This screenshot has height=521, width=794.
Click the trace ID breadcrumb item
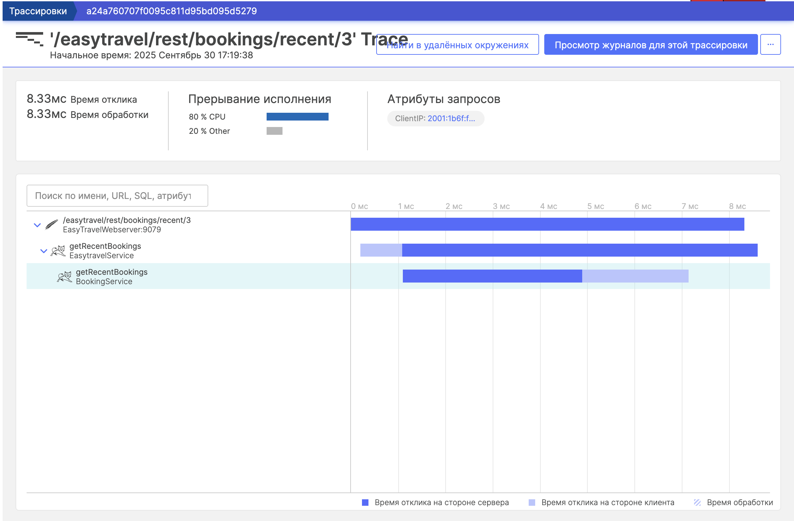point(172,11)
